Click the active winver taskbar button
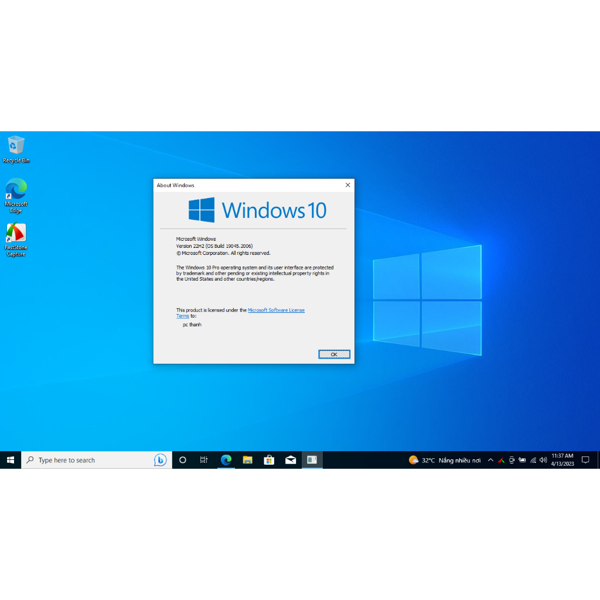This screenshot has width=600, height=600. [x=312, y=460]
